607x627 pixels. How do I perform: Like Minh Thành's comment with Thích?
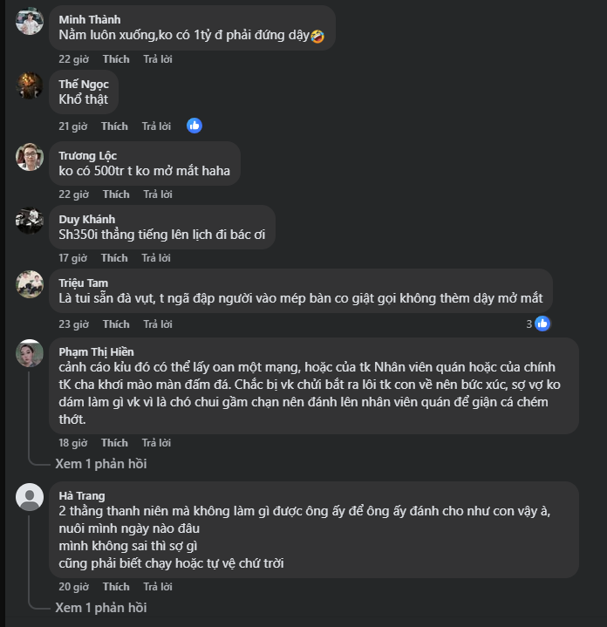coord(115,59)
